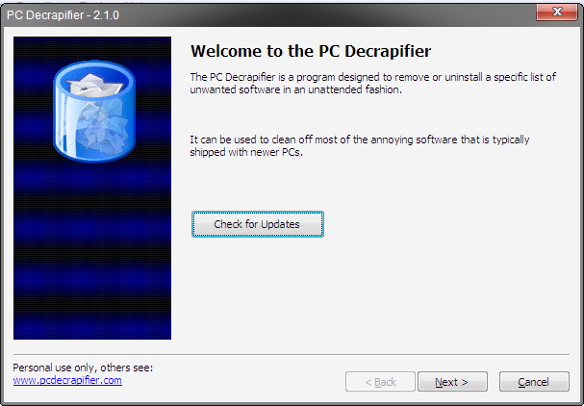Screen dimensions: 584x406
Task: Click the paragraph about unwanted software removal
Action: 373,84
